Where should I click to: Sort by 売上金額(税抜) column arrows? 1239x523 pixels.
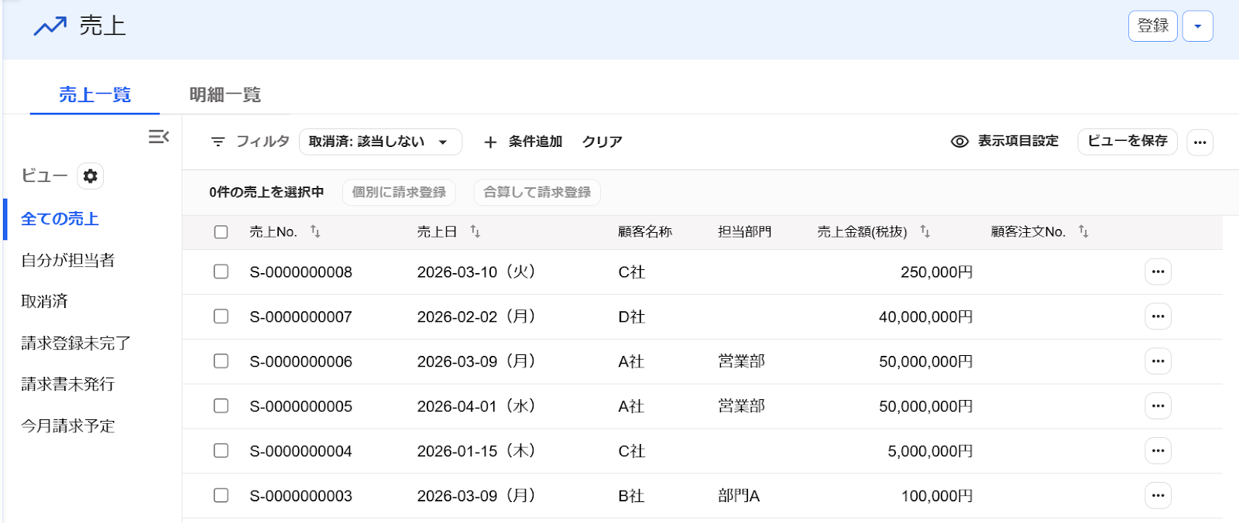[x=925, y=231]
